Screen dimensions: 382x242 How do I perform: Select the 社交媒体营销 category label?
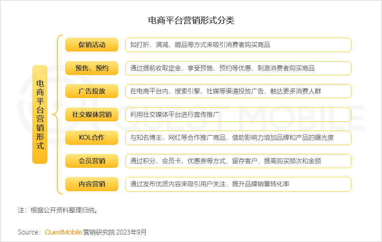(92, 115)
